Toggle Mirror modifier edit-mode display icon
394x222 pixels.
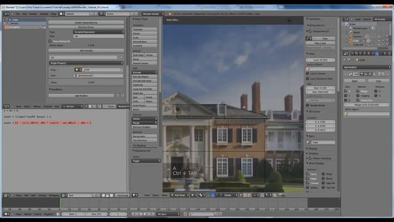pyautogui.click(x=371, y=74)
